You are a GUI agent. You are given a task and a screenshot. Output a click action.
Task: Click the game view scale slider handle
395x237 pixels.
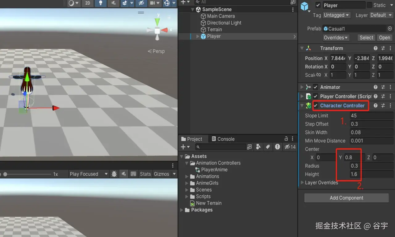click(x=5, y=174)
